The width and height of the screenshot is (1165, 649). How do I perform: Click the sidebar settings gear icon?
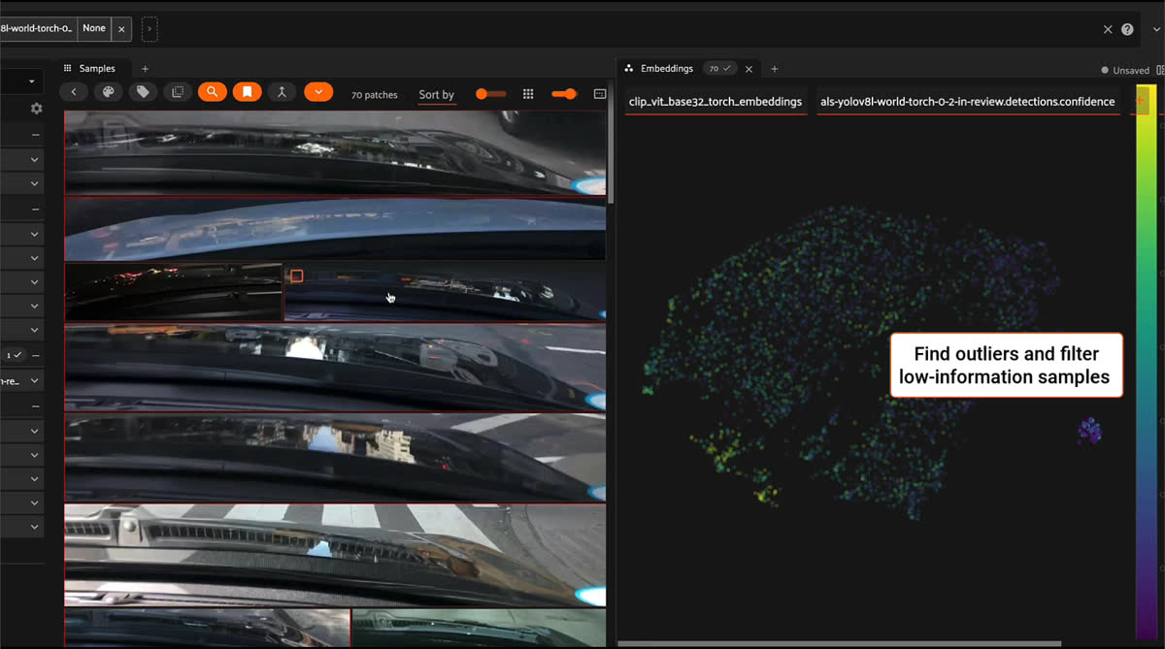[x=36, y=109]
